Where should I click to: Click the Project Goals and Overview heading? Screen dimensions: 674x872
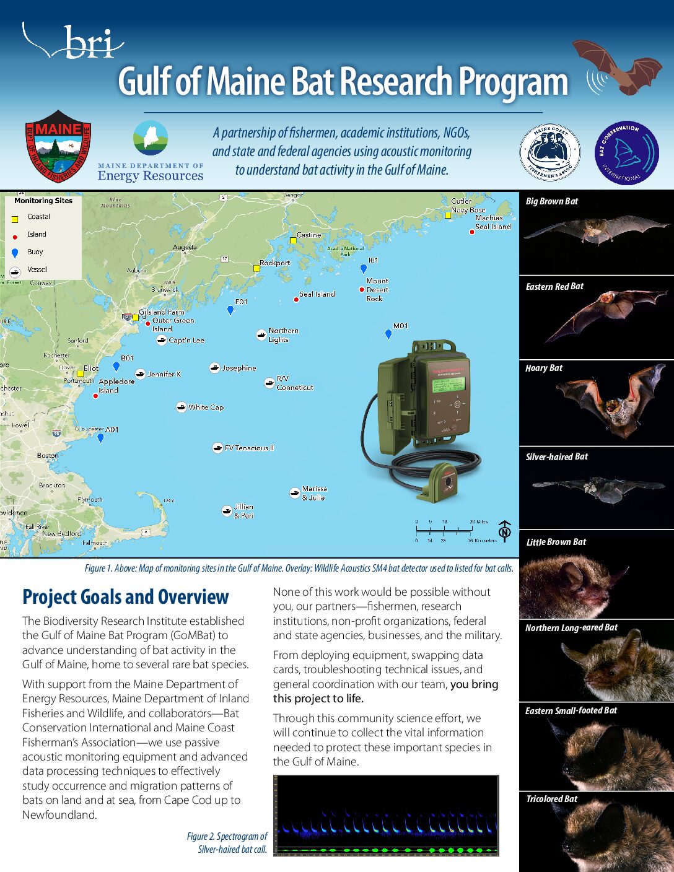point(126,597)
